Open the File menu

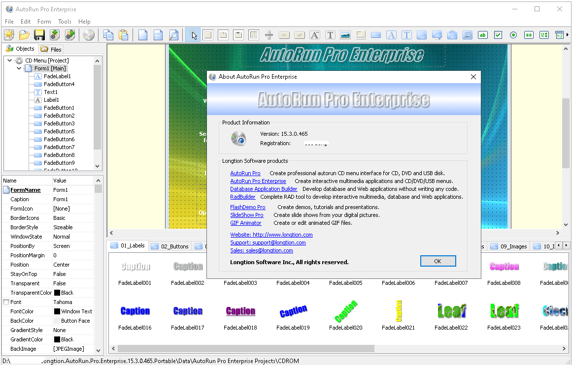[x=9, y=22]
